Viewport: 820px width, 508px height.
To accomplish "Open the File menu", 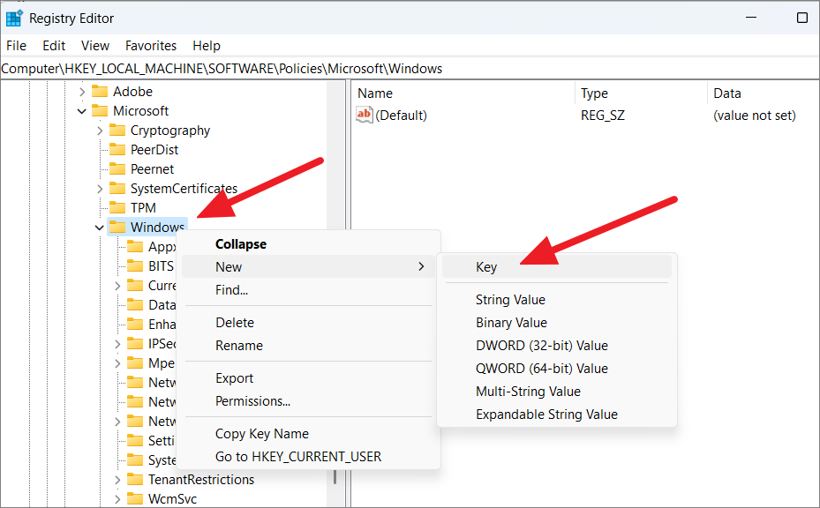I will coord(16,46).
